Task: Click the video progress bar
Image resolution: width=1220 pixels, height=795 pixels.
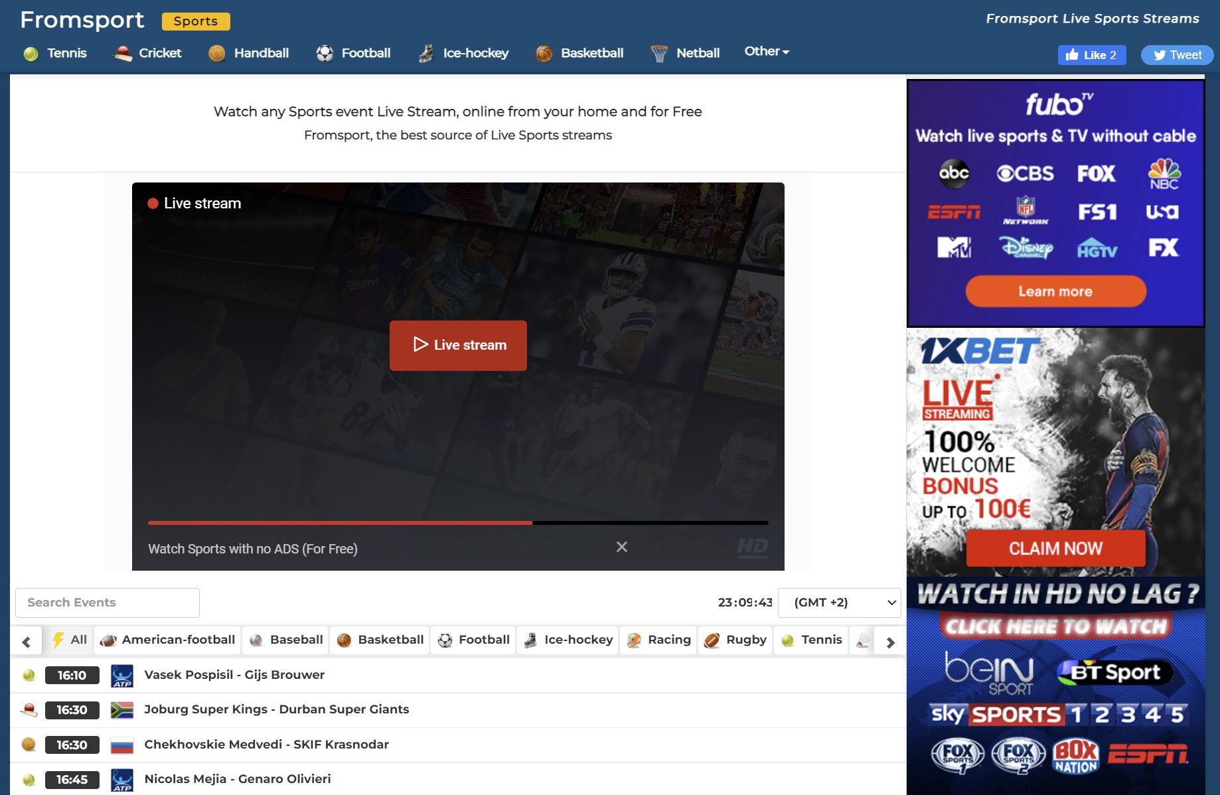Action: [458, 523]
